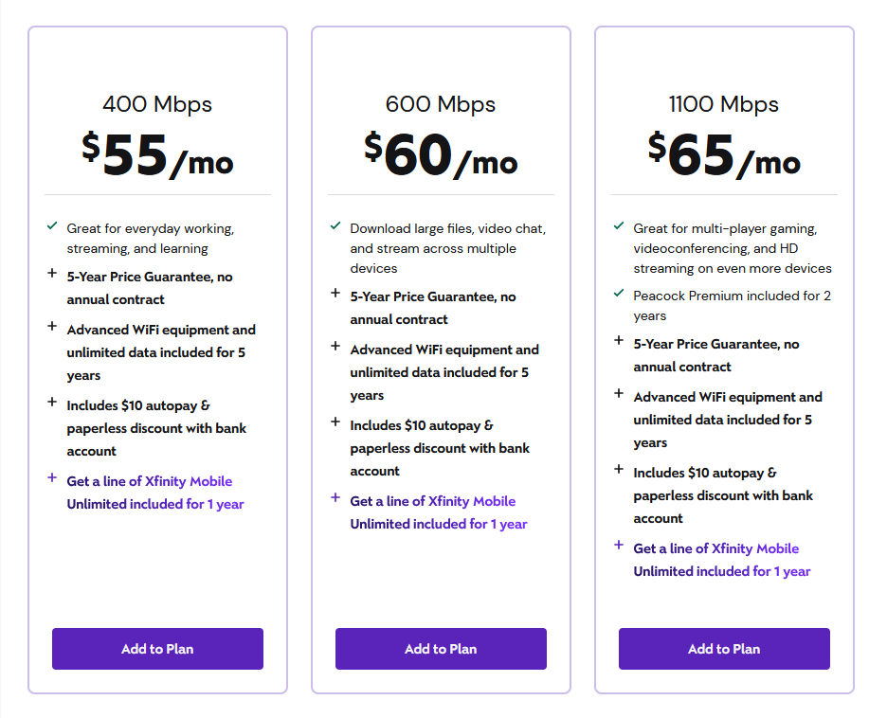
Task: Expand the autopay & paperless discount in the 600 Mbps plan
Action: pyautogui.click(x=335, y=422)
